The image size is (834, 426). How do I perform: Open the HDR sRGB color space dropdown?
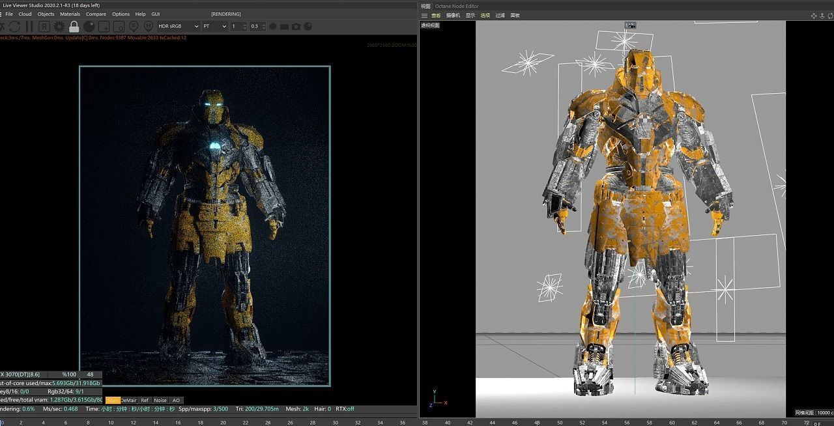(x=178, y=27)
